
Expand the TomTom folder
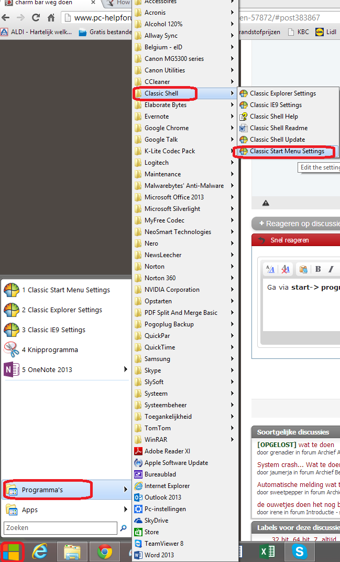point(185,428)
